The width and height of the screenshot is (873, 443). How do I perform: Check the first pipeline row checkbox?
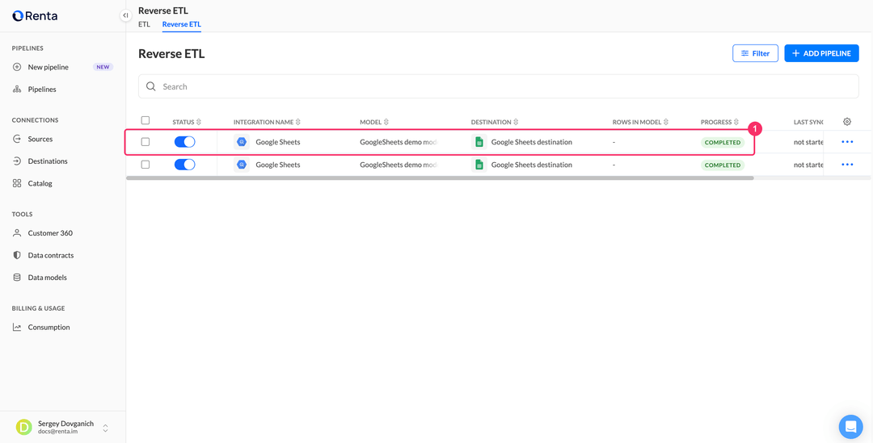(145, 142)
